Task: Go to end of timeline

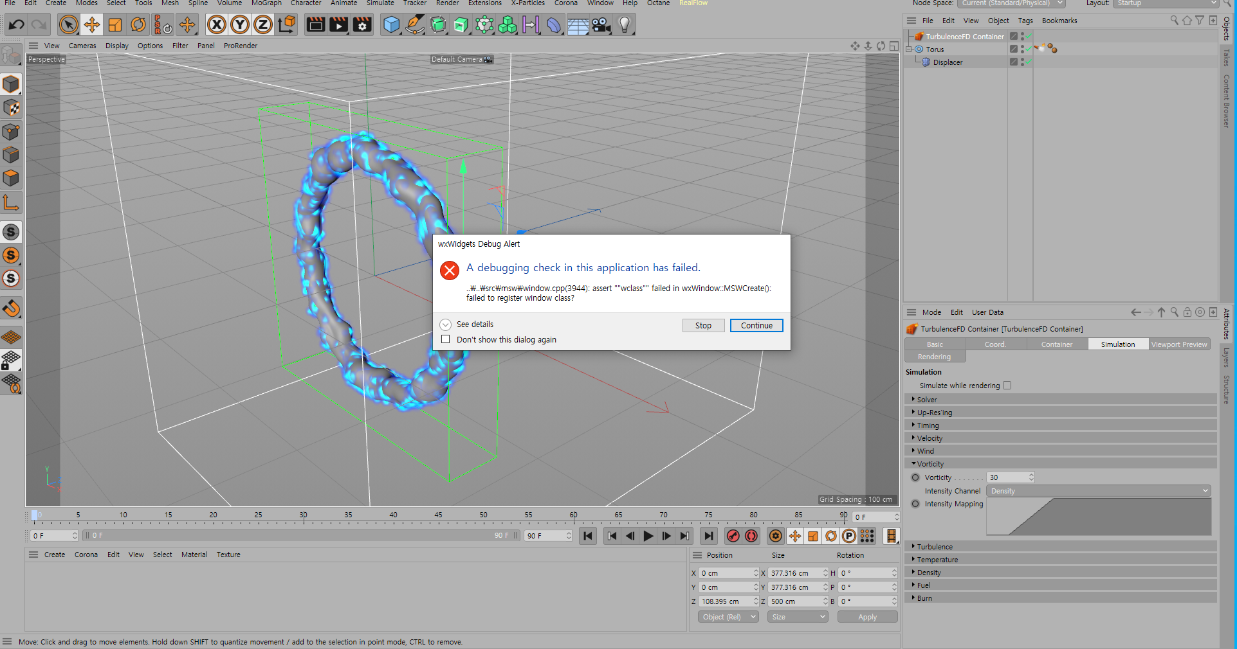Action: 708,536
